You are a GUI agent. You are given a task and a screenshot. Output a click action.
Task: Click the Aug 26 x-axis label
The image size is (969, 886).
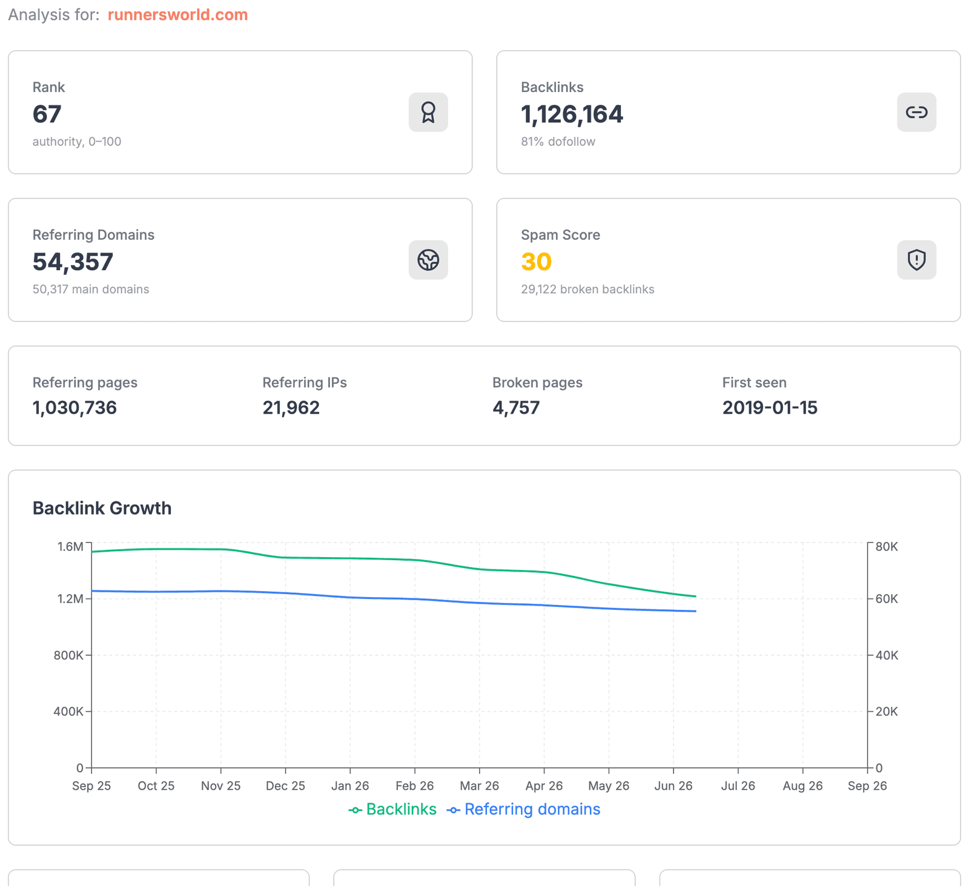[x=802, y=785]
